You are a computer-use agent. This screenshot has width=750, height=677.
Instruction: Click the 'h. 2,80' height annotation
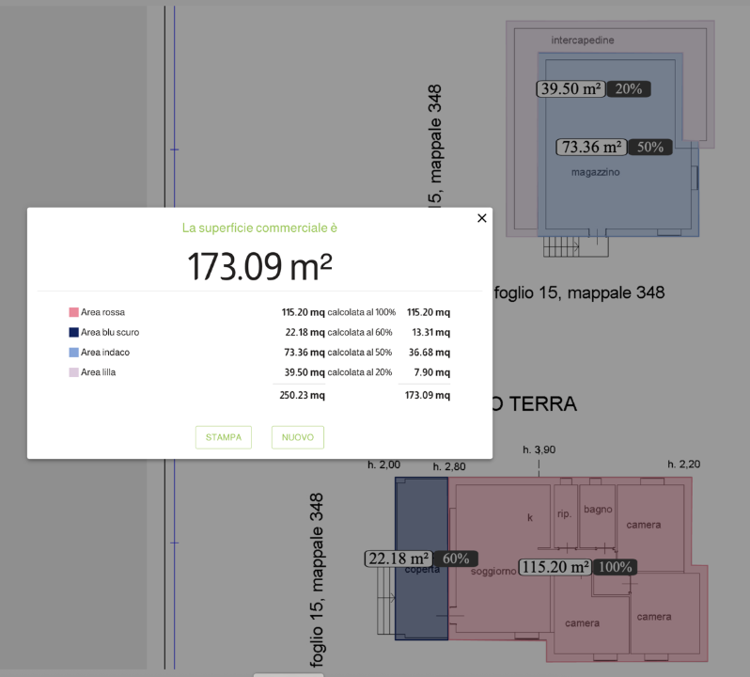pos(449,466)
